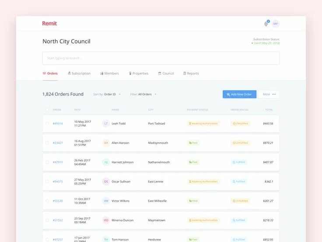Click the VW avatar for Victor Wilkins
The image size is (322, 242).
(x=106, y=201)
